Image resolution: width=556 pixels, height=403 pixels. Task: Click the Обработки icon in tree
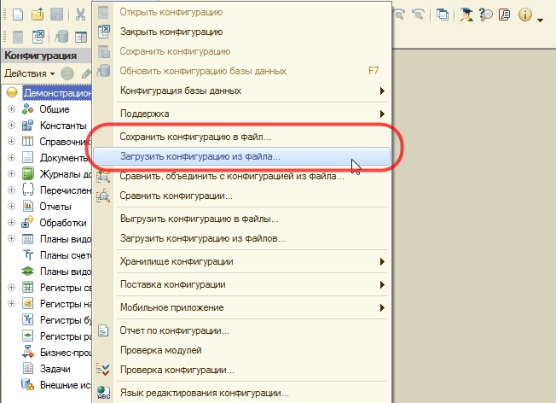click(27, 222)
